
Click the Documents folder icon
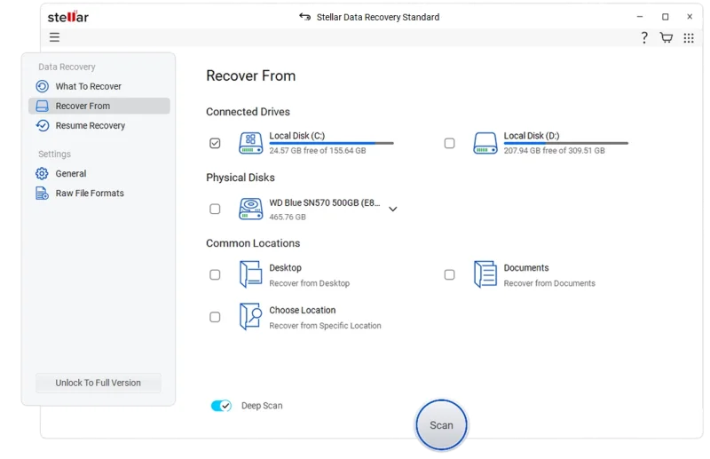[x=485, y=274]
